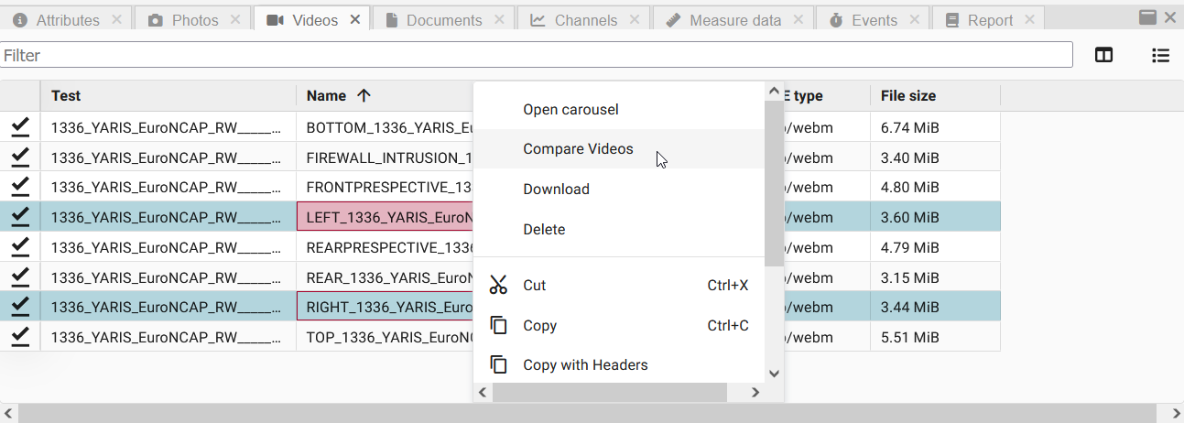Close the Documents tab
Image resolution: width=1184 pixels, height=423 pixels.
click(x=499, y=19)
